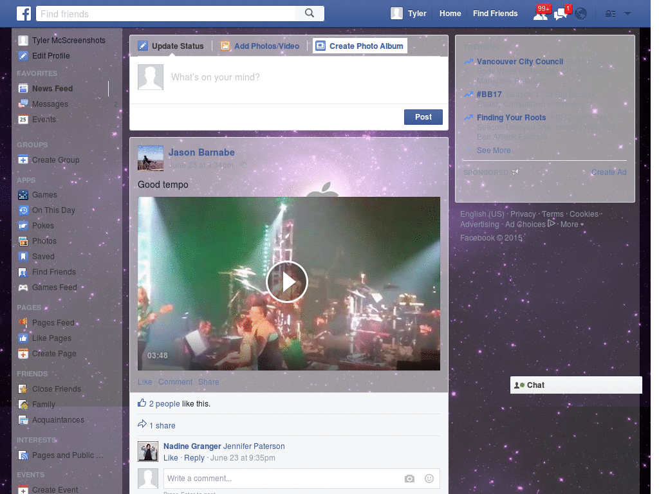Open the notifications globe icon

581,14
